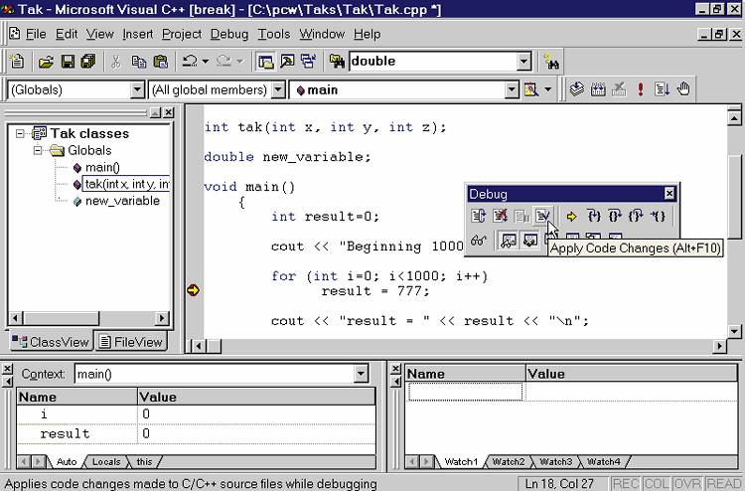Open the find combo box showing double

(x=523, y=62)
